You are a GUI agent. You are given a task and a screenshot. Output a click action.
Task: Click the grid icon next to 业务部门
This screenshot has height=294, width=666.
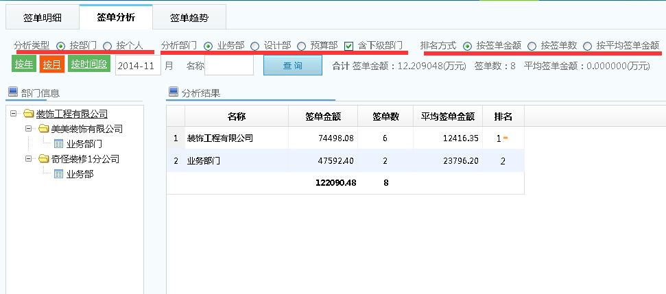click(58, 144)
